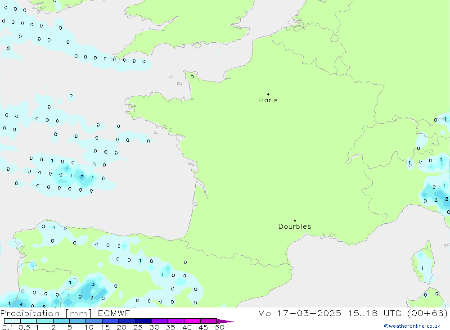Pick the 5–10 mm legend swatch
Screen dimensions: 450x330
tap(78, 321)
